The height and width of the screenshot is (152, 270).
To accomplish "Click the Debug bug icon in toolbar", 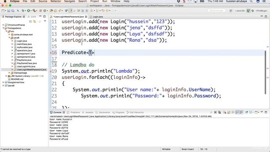I will (x=23, y=11).
